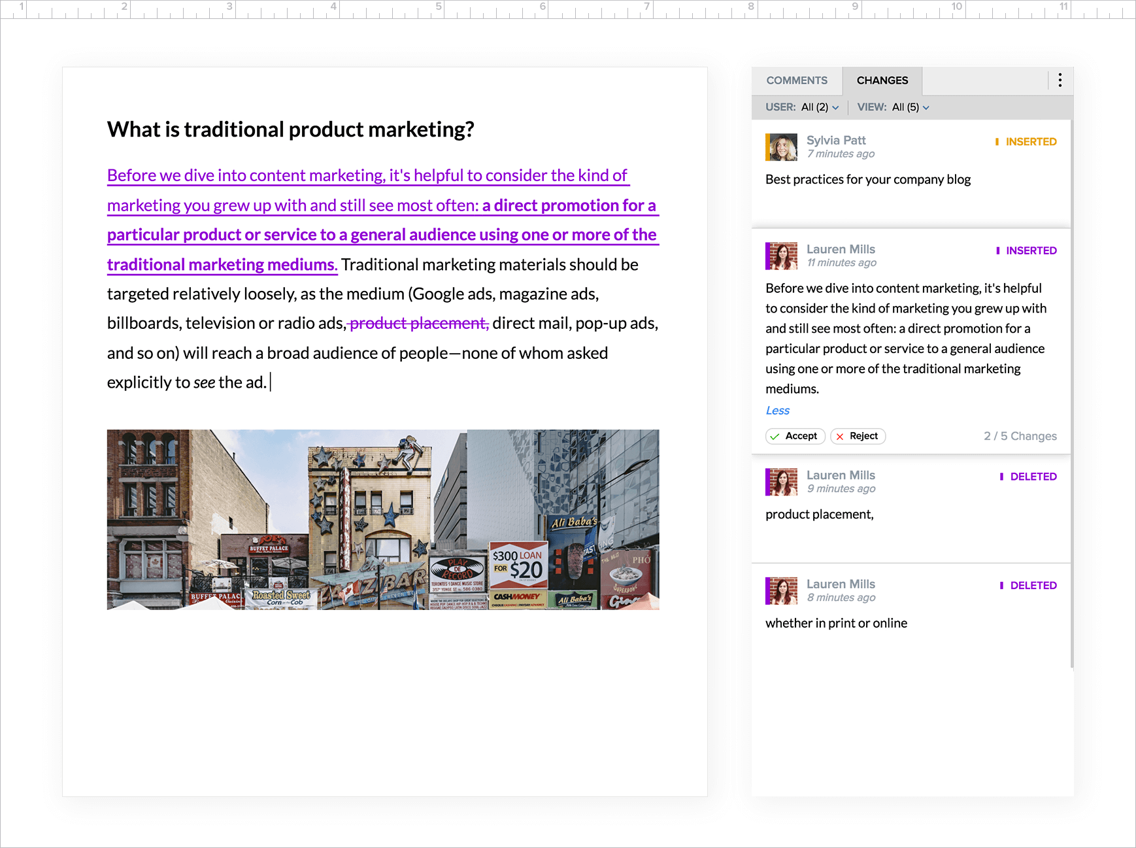Screen dimensions: 1136x848
Task: Click the struck-through 'product placement' text
Action: 419,324
